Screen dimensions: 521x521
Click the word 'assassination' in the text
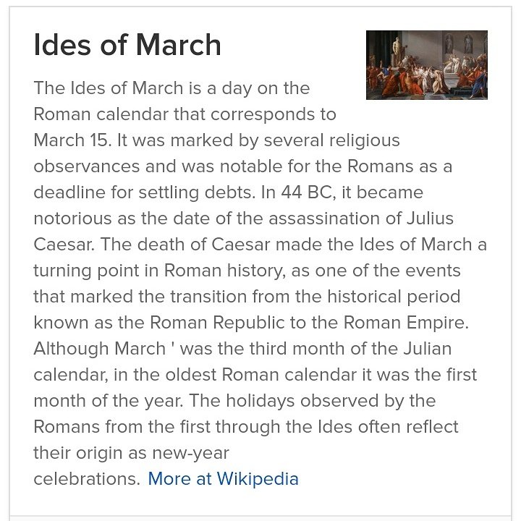324,219
